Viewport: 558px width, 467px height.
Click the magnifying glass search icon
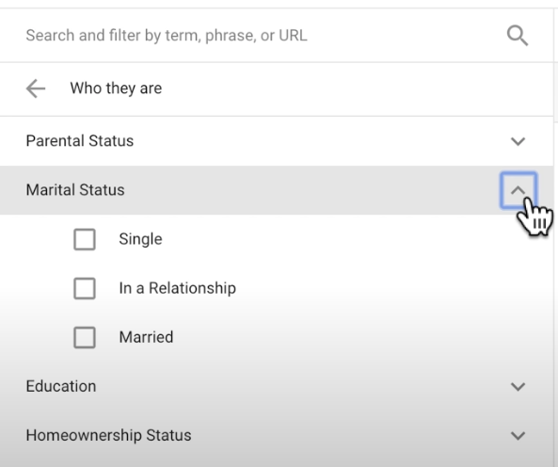pyautogui.click(x=518, y=36)
